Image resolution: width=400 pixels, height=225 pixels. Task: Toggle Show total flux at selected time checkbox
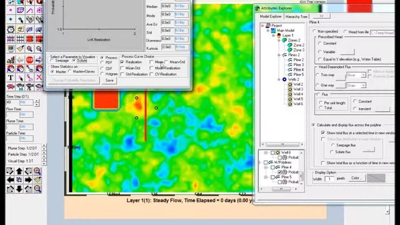click(323, 132)
